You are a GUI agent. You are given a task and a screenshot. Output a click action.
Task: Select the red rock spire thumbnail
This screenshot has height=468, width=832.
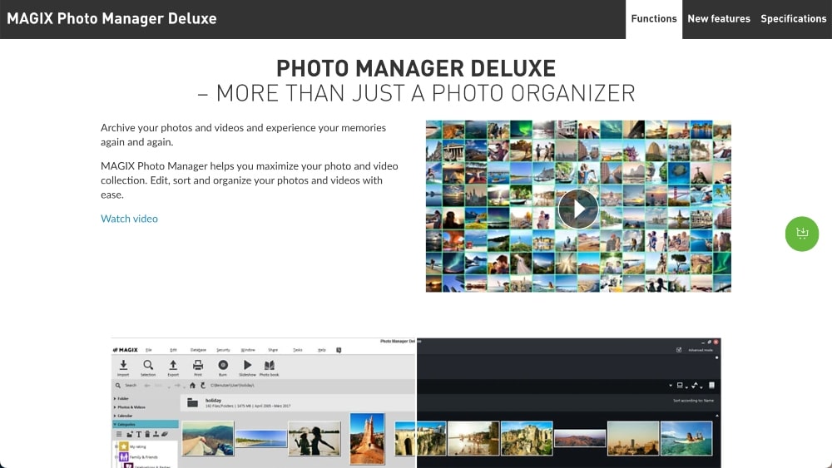(x=367, y=439)
